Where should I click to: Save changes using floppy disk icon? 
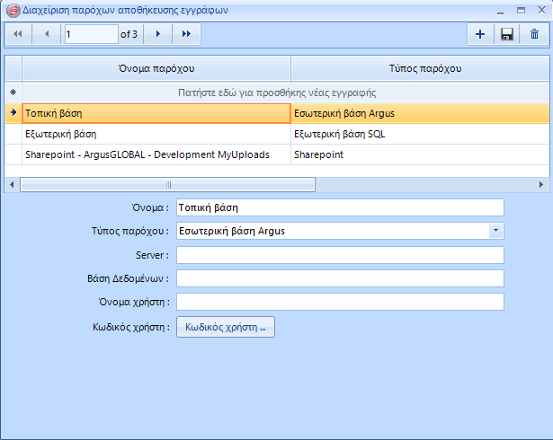pyautogui.click(x=507, y=34)
